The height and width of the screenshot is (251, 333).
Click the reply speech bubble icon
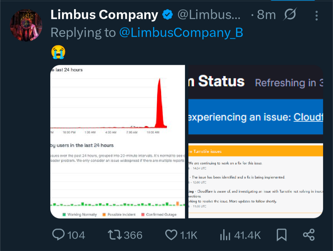(x=59, y=234)
